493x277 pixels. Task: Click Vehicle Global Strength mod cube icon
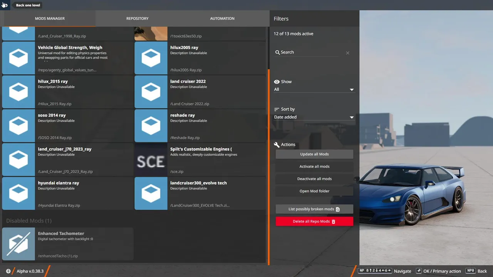[x=18, y=58]
